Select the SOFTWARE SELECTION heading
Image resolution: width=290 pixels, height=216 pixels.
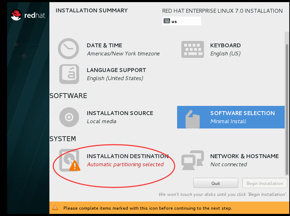coord(242,113)
